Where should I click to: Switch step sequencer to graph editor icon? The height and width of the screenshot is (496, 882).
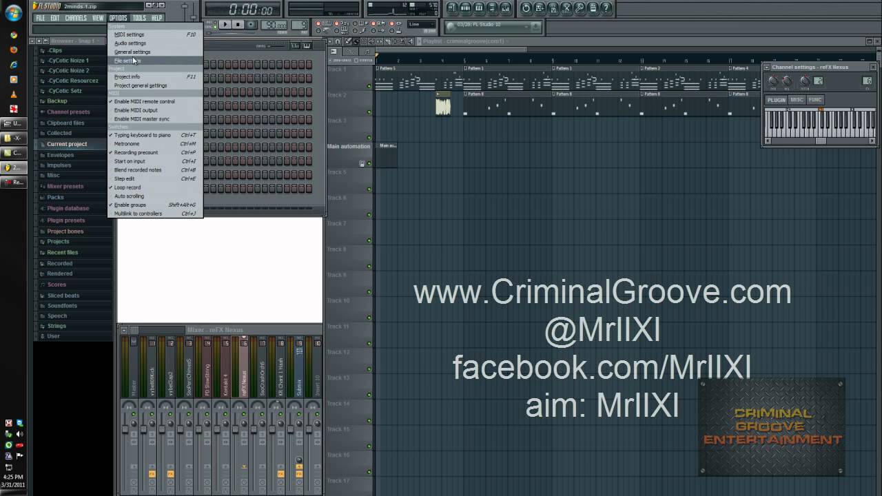point(295,46)
